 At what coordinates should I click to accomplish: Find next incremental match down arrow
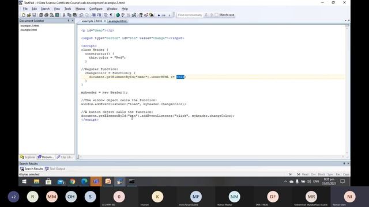click(x=206, y=15)
